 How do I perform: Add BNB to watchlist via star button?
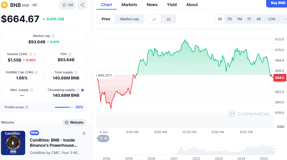pyautogui.click(x=67, y=5)
